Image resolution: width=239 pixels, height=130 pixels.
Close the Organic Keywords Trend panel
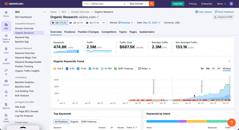229,61
